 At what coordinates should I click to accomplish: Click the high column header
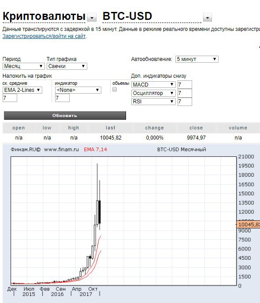point(74,128)
